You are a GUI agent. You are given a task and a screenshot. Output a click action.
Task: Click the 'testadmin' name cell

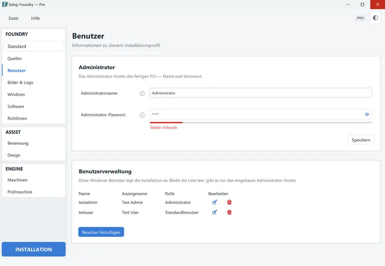tap(88, 203)
